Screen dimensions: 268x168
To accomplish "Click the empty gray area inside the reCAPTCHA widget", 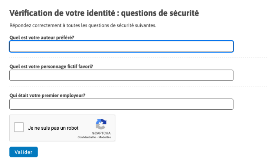I will 86,123.
